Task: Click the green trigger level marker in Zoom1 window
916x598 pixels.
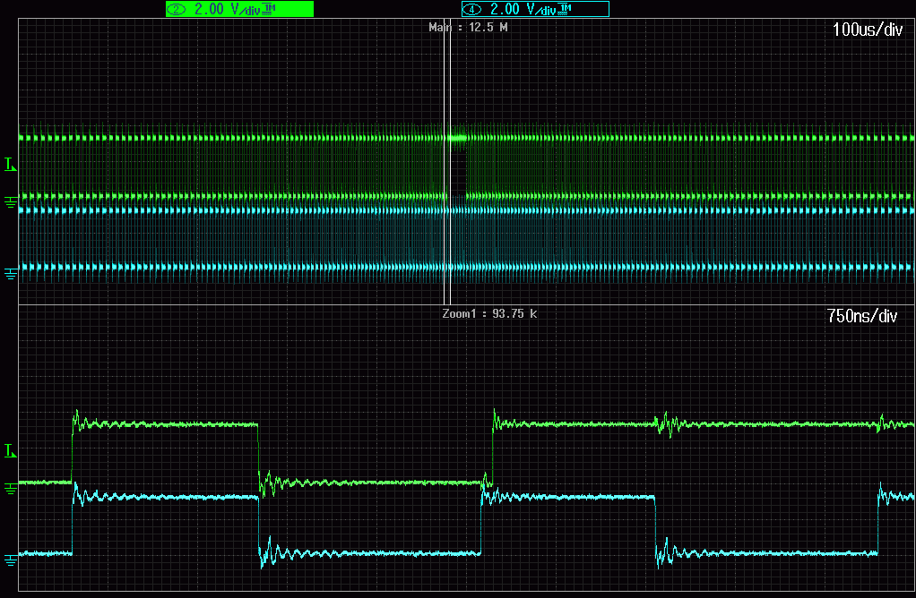Action: [x=11, y=450]
